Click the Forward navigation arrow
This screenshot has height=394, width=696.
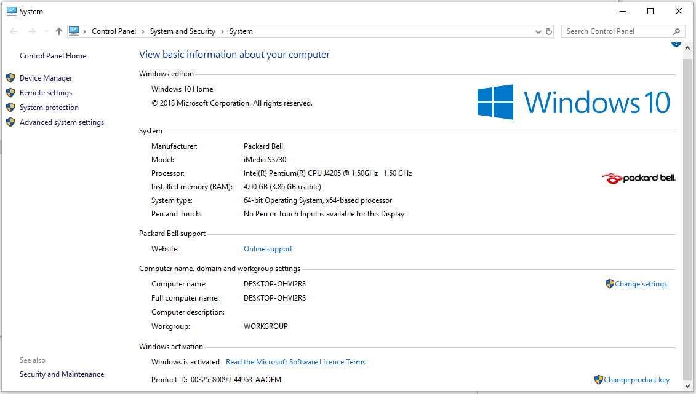coord(31,31)
